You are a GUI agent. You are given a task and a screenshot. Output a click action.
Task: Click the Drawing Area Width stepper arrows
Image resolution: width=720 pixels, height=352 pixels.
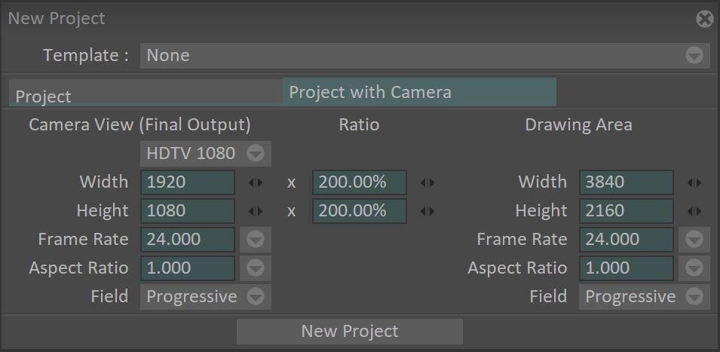pyautogui.click(x=694, y=182)
